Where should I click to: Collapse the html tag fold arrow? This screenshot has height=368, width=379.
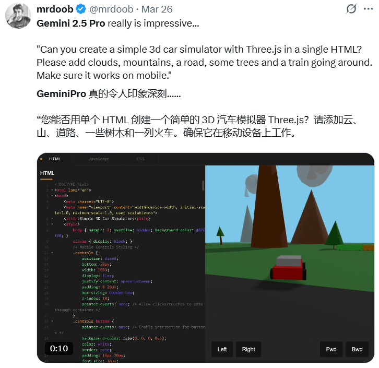click(x=52, y=190)
